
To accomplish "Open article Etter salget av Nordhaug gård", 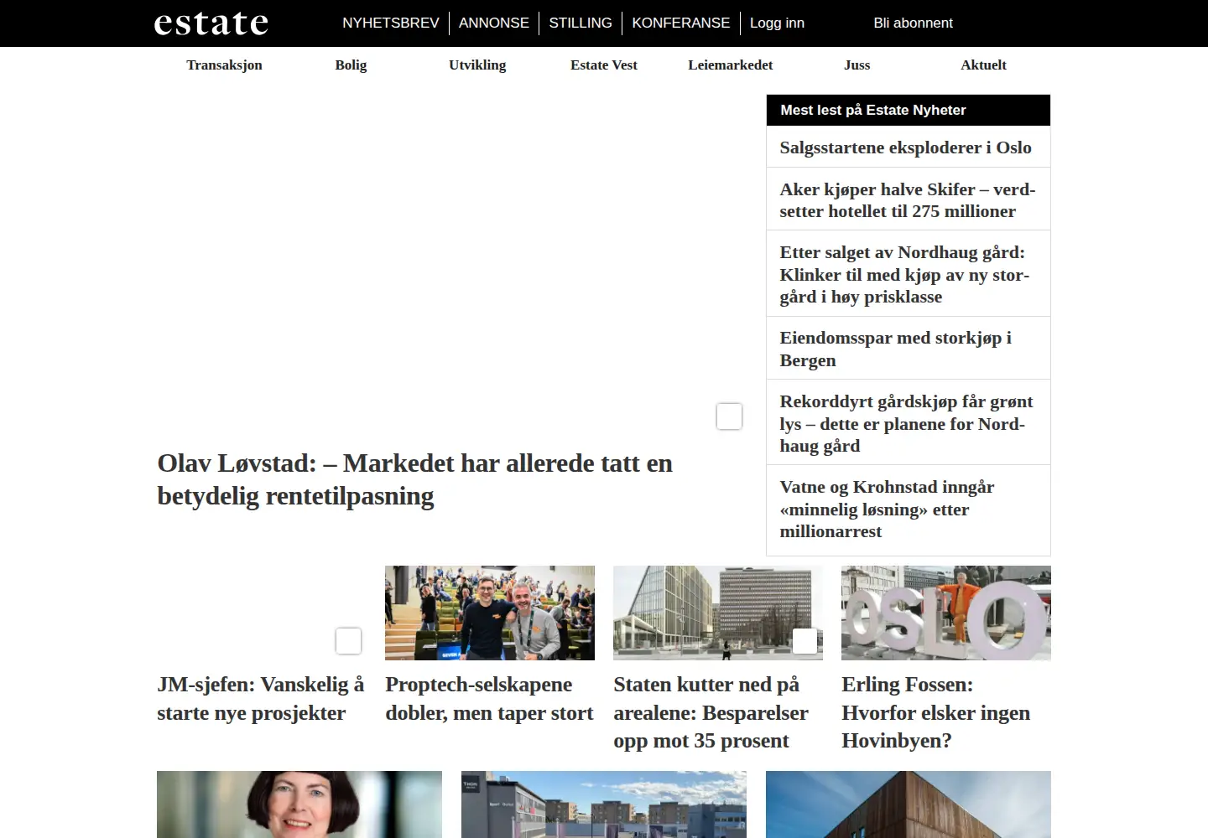I will click(904, 274).
